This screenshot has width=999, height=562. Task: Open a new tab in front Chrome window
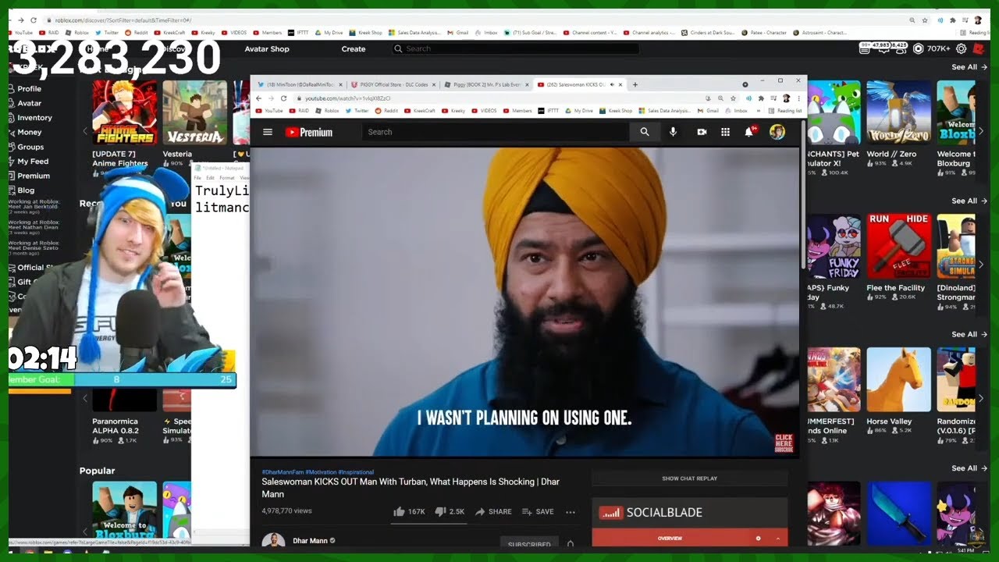[635, 84]
